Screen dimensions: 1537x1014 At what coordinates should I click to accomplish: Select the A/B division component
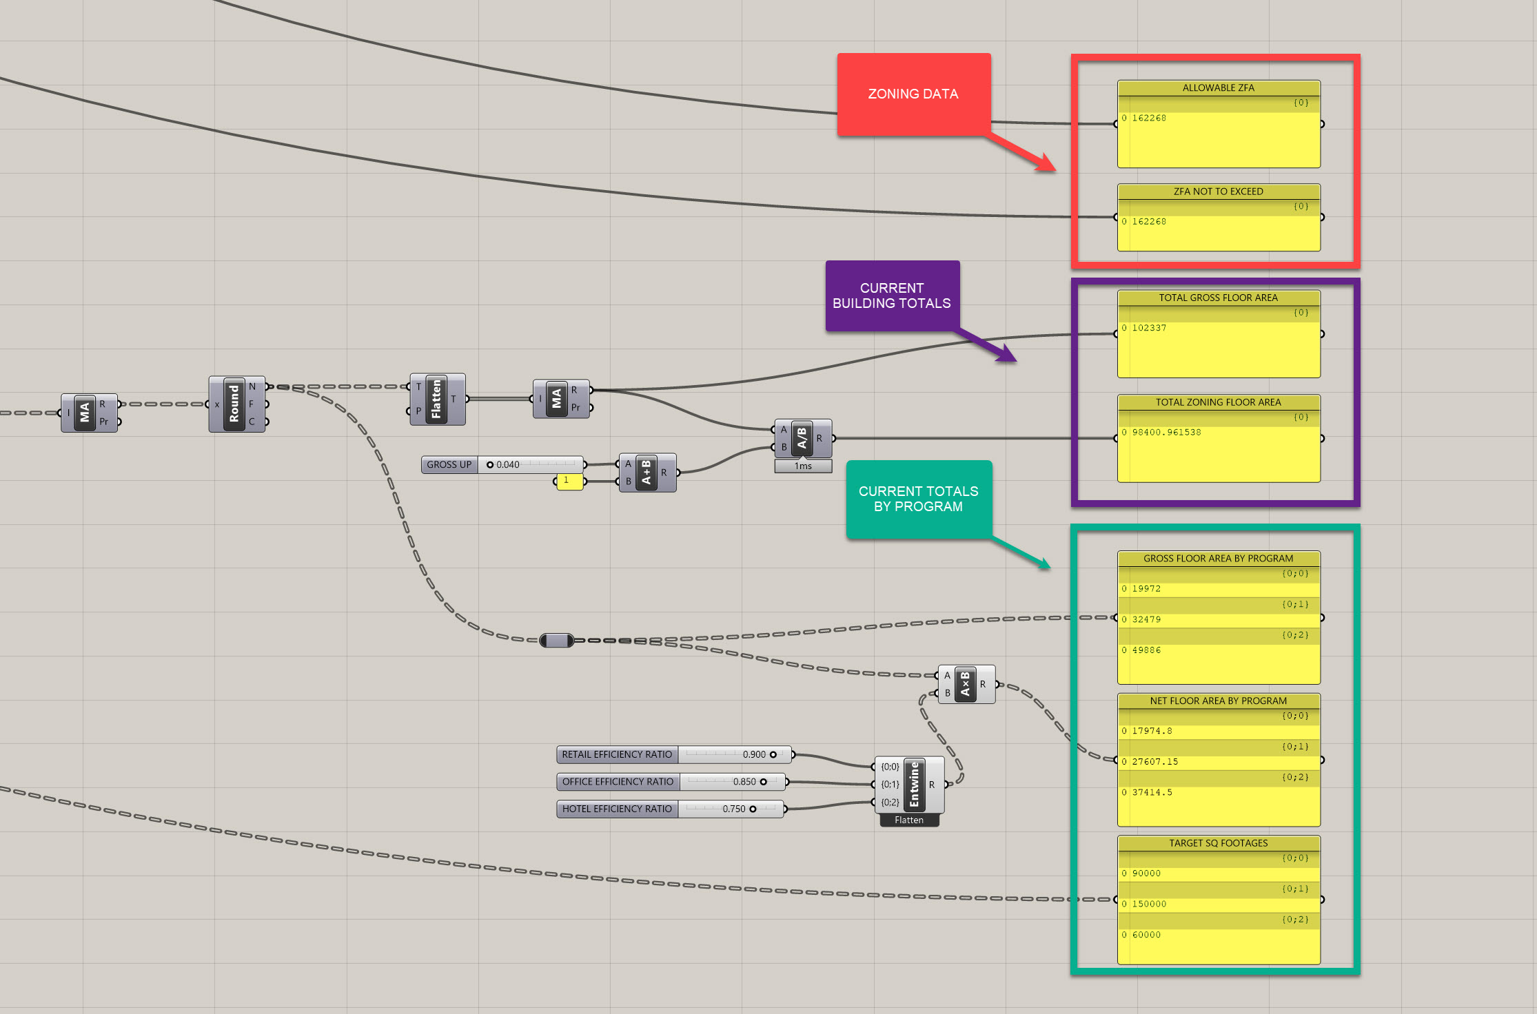pos(802,438)
